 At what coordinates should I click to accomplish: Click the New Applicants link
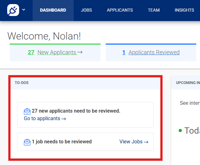pos(57,52)
